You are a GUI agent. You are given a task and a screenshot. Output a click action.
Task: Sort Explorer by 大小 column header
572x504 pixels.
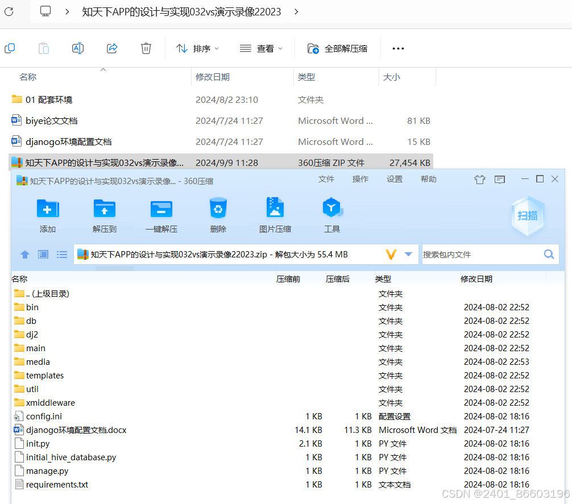[391, 77]
